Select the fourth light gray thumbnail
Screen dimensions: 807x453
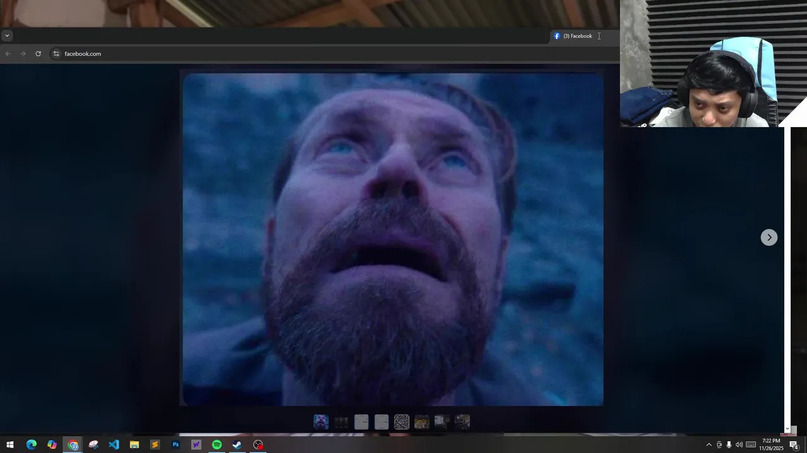pyautogui.click(x=381, y=422)
